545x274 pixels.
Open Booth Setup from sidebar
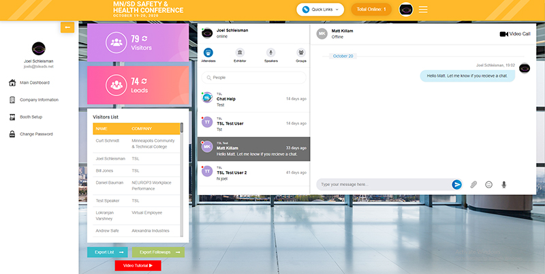(x=33, y=117)
